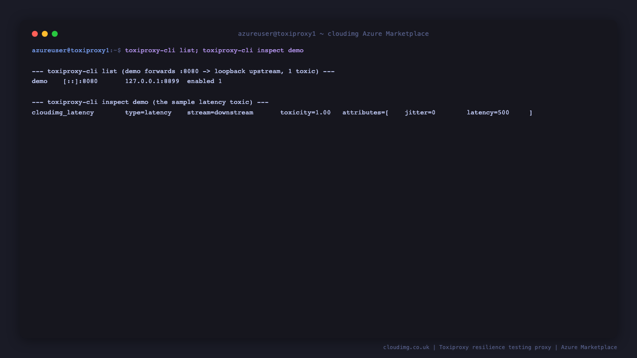Click footer text 'Toxiproxy resilience testing proxy'
The width and height of the screenshot is (637, 358).
[x=495, y=347]
